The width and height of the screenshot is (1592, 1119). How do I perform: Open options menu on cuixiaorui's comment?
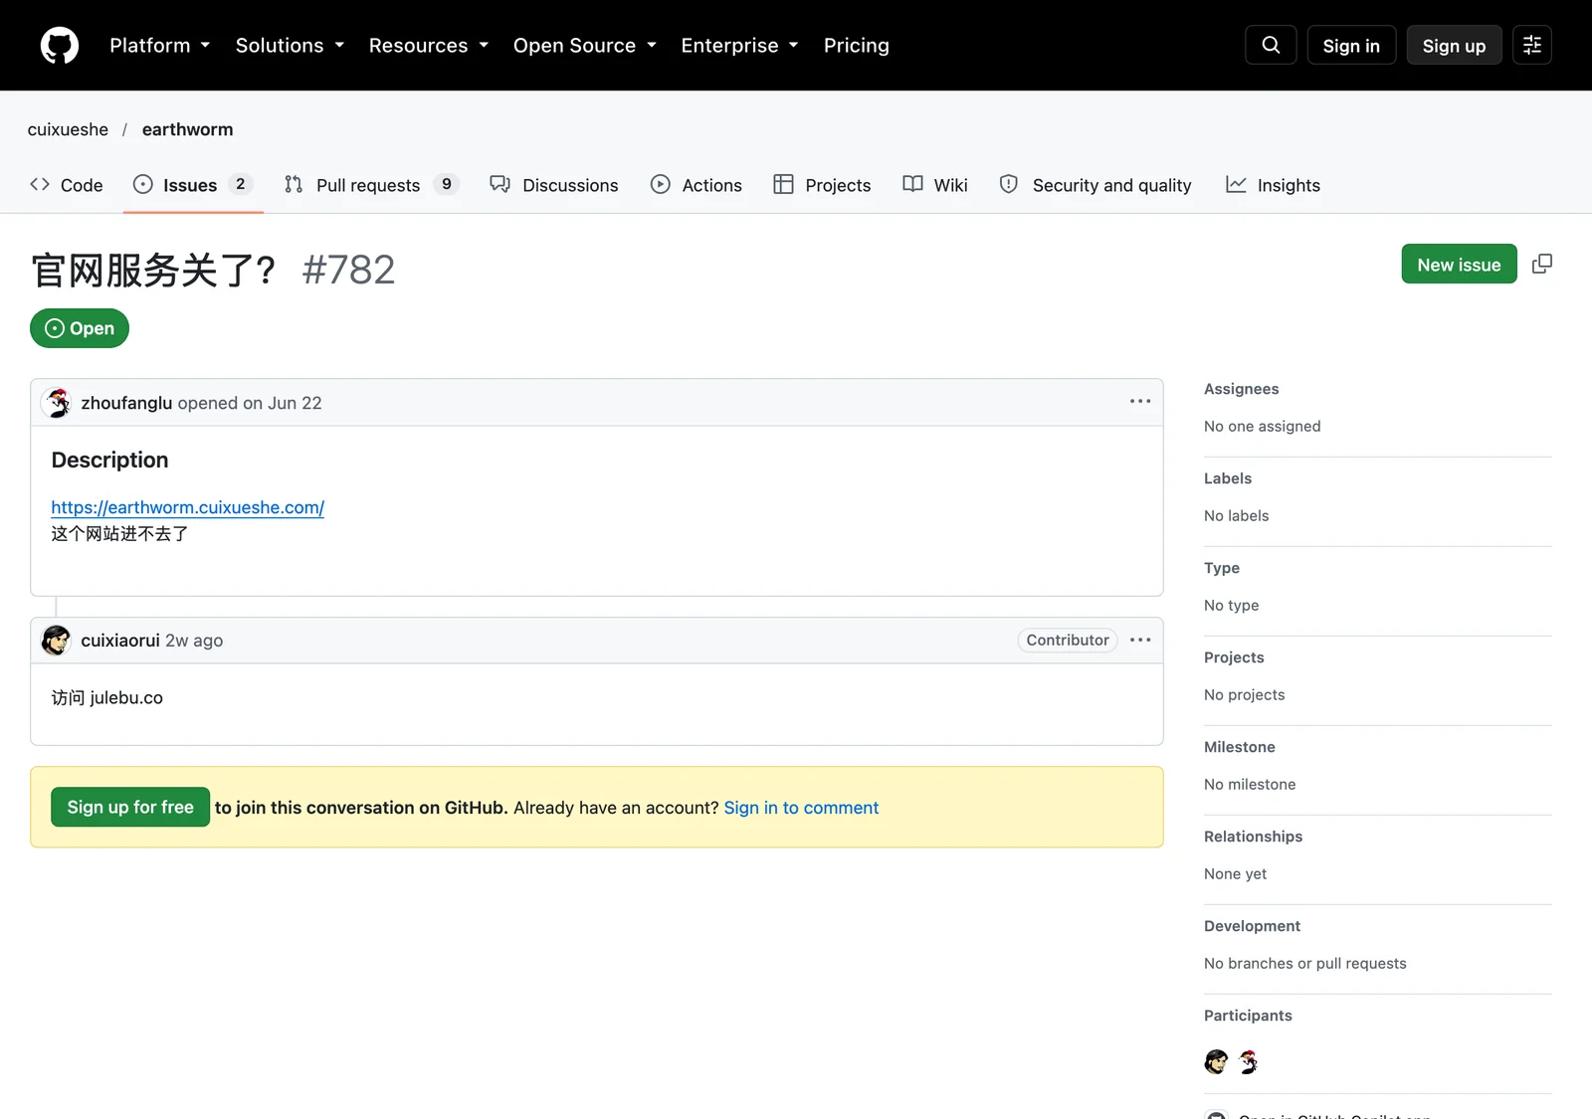click(1140, 640)
